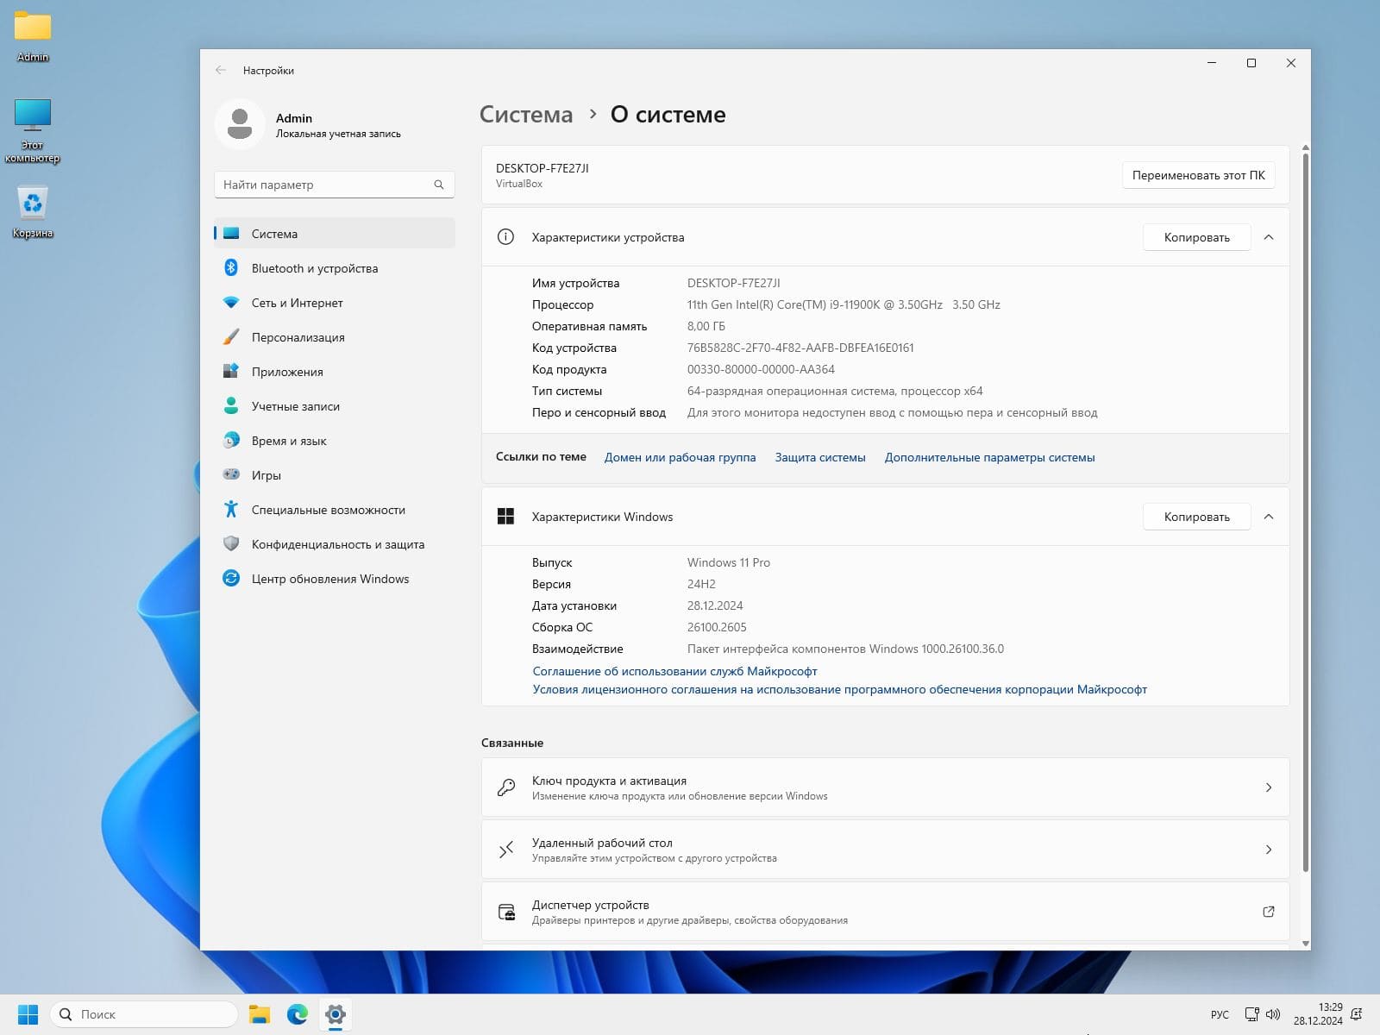Open Центр обновления Windows page

(x=335, y=579)
